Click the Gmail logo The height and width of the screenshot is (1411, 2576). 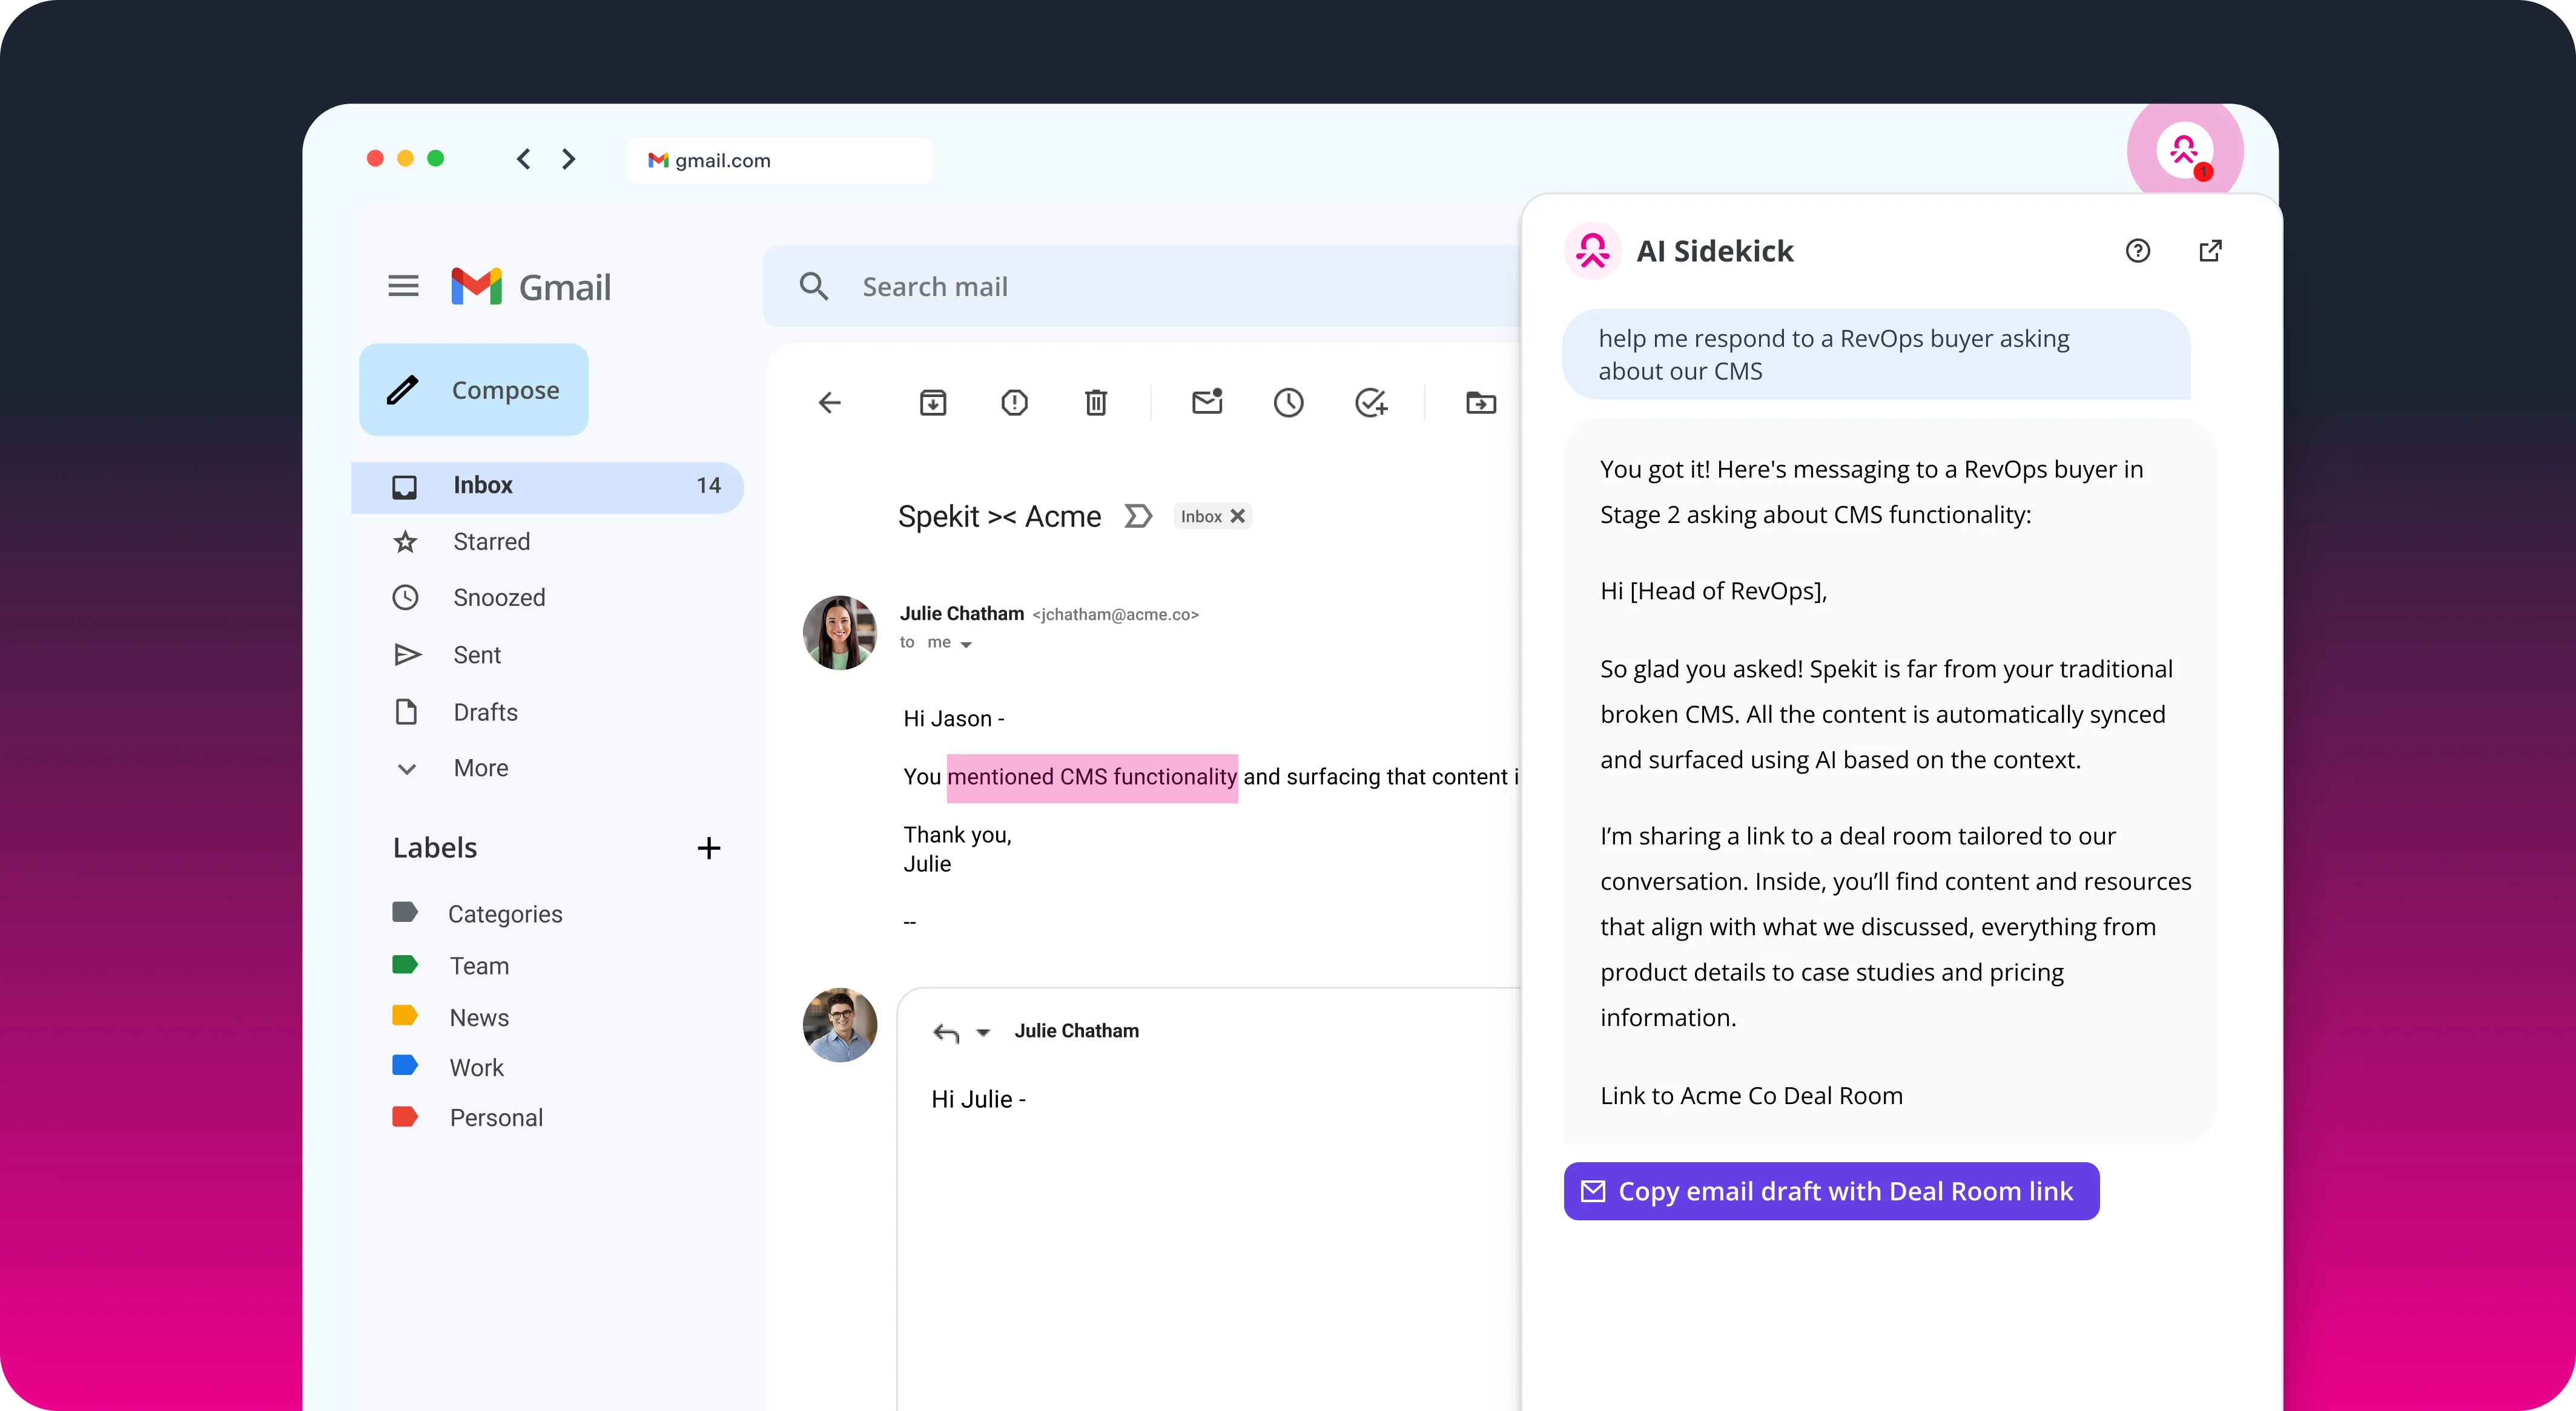[530, 287]
